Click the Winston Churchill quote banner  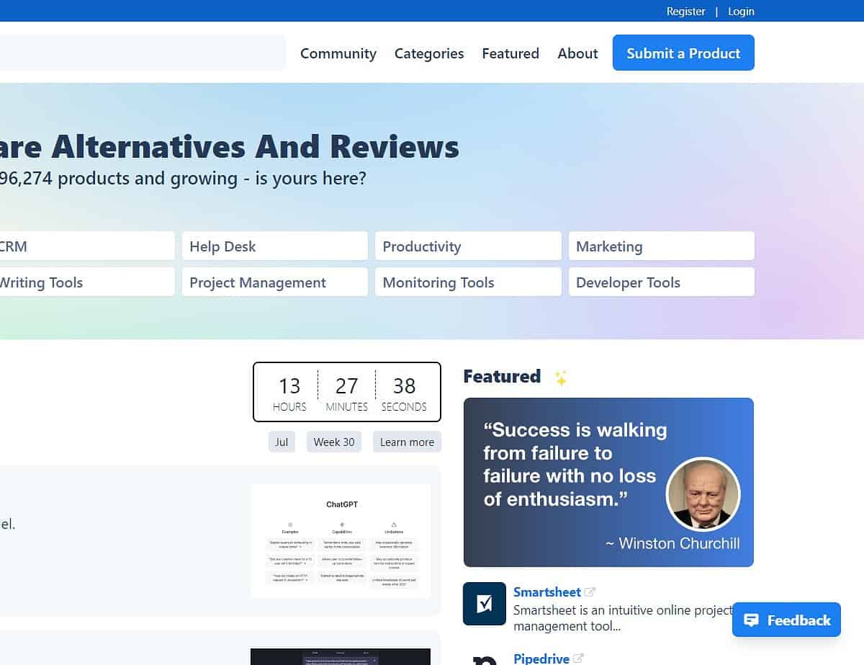(x=608, y=483)
